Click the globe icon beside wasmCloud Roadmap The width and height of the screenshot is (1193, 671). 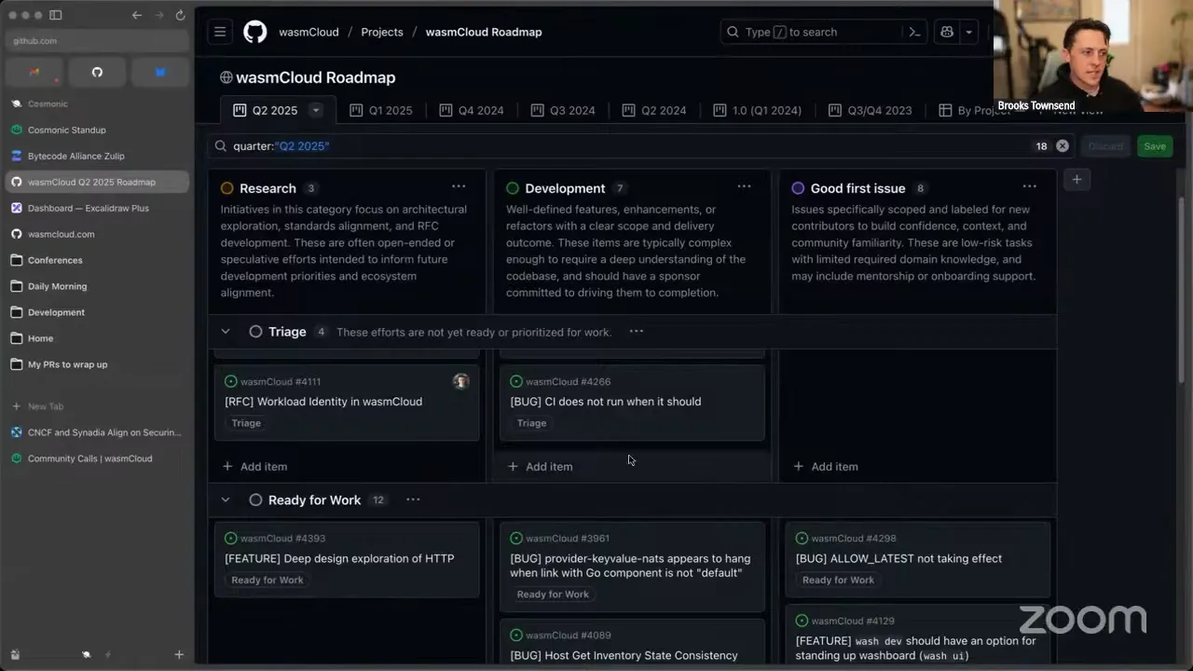(x=226, y=77)
